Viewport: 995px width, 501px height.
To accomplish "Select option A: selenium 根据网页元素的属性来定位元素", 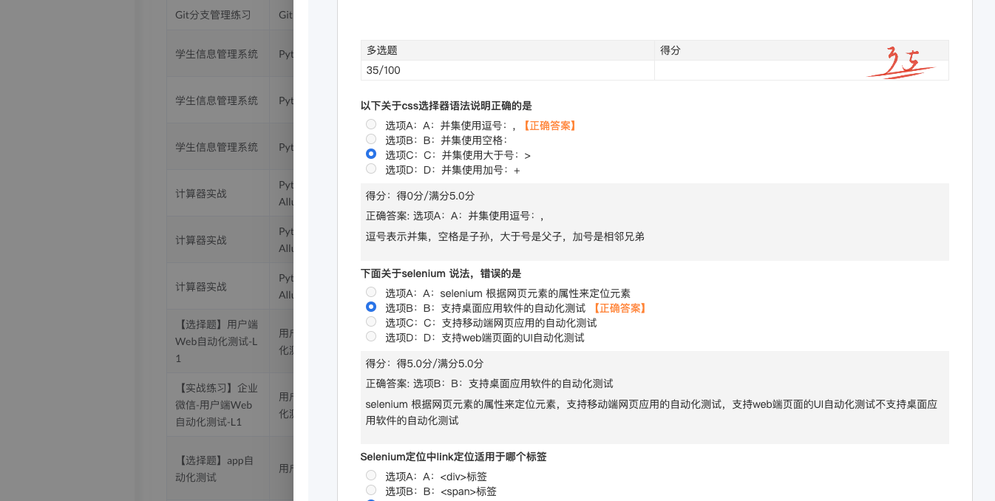I will tap(371, 293).
